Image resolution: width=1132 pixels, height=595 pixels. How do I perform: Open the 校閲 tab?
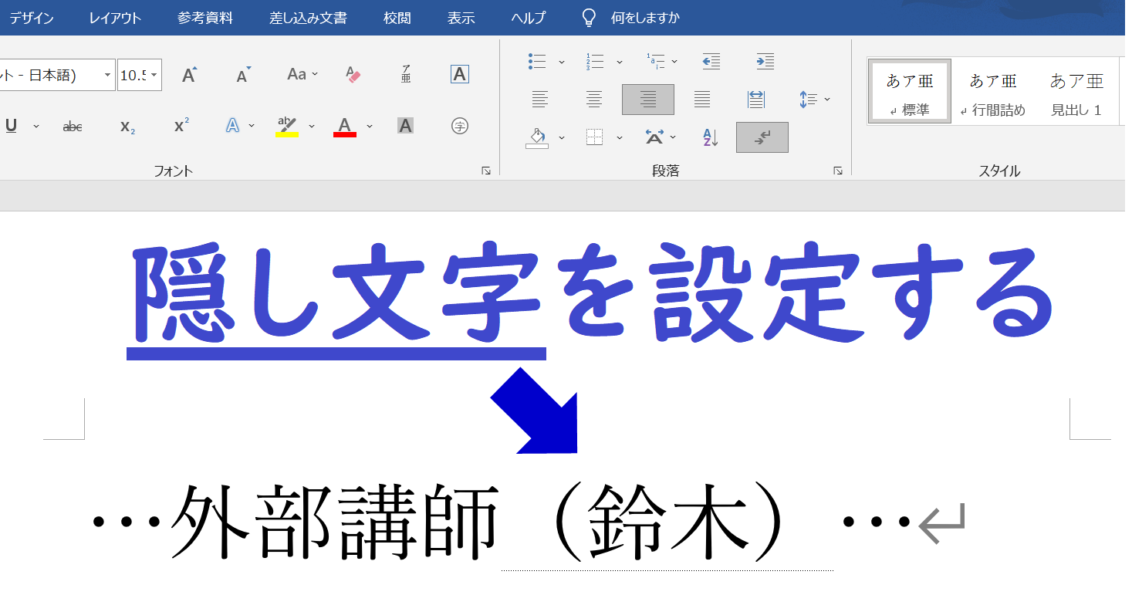pyautogui.click(x=397, y=18)
